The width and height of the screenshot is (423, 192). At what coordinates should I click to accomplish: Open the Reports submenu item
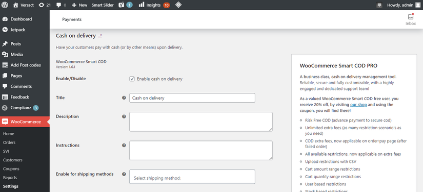point(10,178)
